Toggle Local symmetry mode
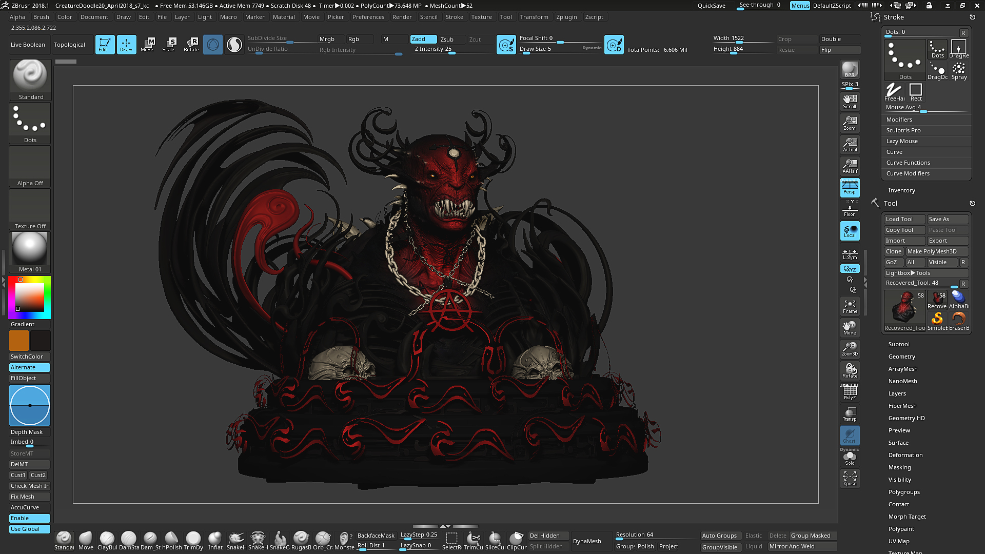 (850, 231)
